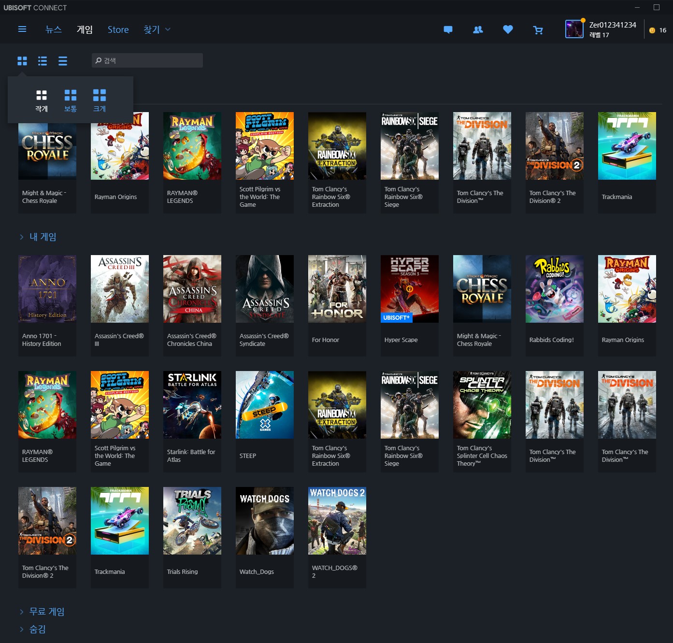
Task: Click 'Tom Clancy's The Division 2' title in 내 게임
Action: click(x=45, y=572)
